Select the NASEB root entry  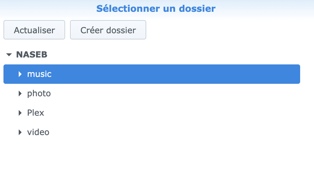point(32,55)
